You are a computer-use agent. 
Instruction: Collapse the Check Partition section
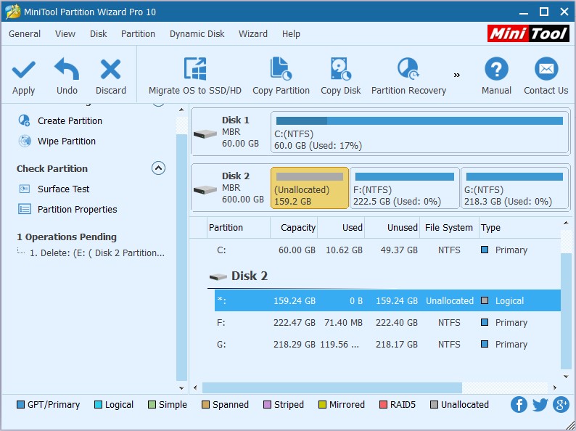tap(158, 168)
